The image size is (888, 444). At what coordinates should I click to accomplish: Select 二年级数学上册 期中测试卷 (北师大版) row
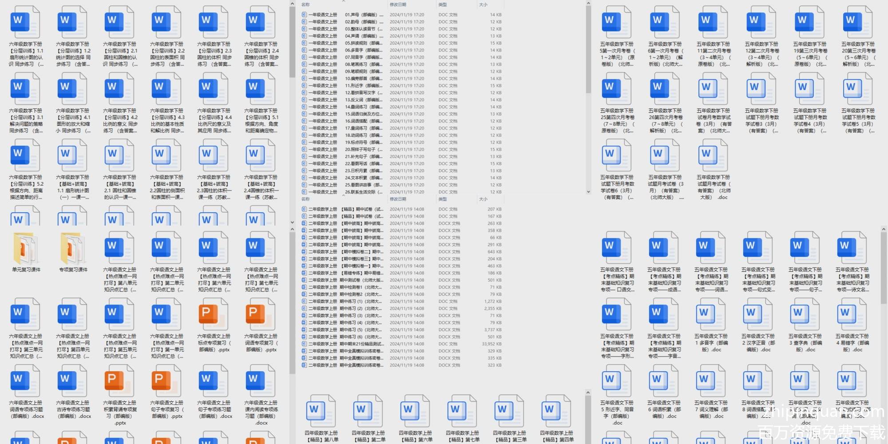coord(342,280)
